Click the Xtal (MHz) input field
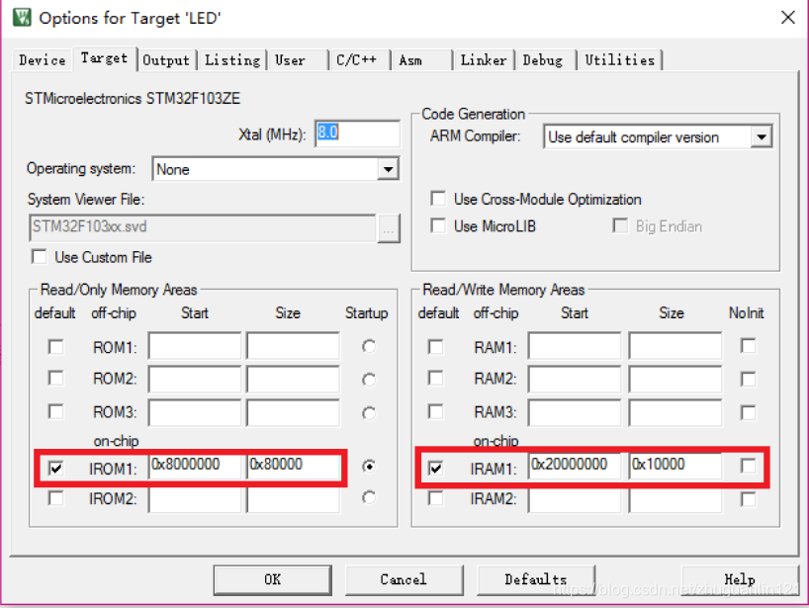809x608 pixels. tap(357, 134)
